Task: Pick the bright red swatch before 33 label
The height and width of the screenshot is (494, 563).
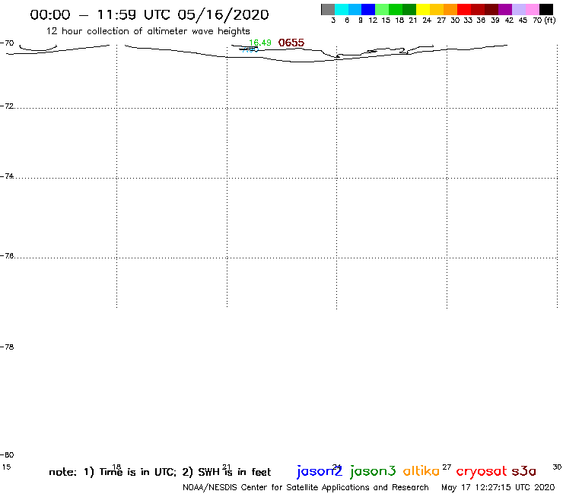Action: (x=464, y=9)
